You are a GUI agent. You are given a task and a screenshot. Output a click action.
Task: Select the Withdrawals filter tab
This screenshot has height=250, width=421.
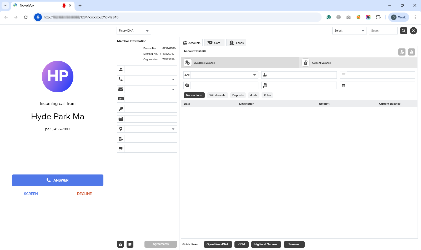[217, 95]
